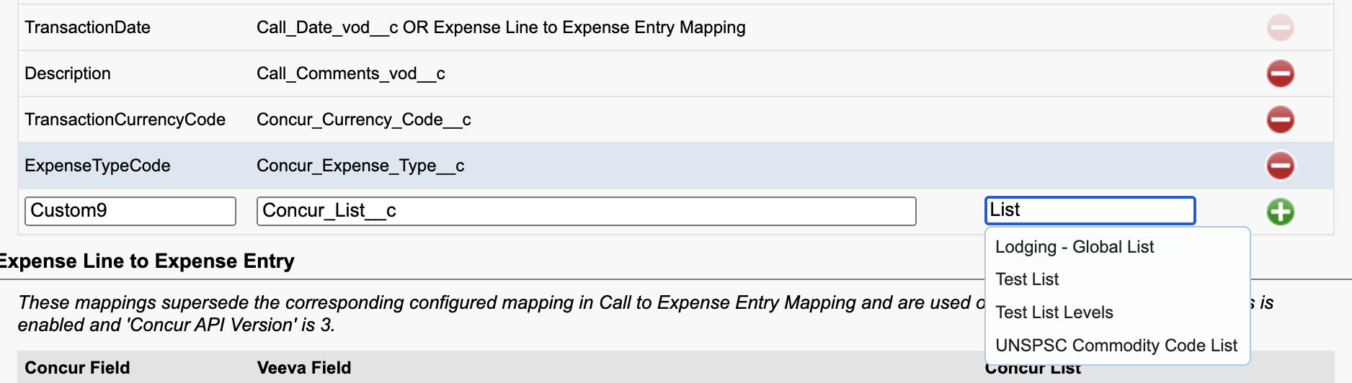The width and height of the screenshot is (1352, 383).
Task: Click the 'List' Concur List search box
Action: (1089, 210)
